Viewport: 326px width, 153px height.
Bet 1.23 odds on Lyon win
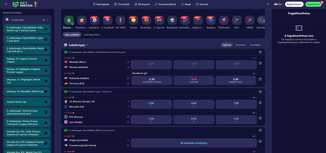click(x=236, y=119)
